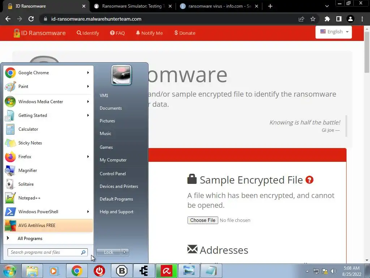Open Google Chrome from the Start menu

coord(48,72)
